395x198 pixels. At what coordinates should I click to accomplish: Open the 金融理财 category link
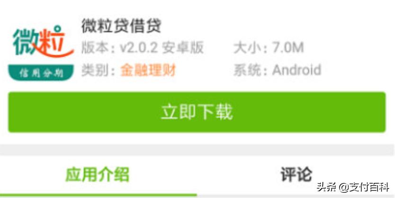click(x=148, y=70)
